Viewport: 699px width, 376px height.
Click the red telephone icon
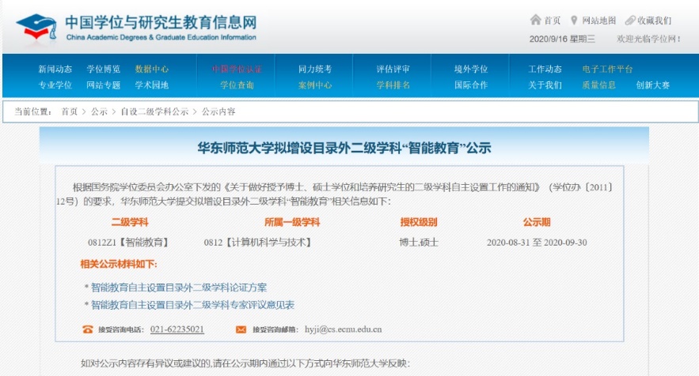[x=87, y=329]
